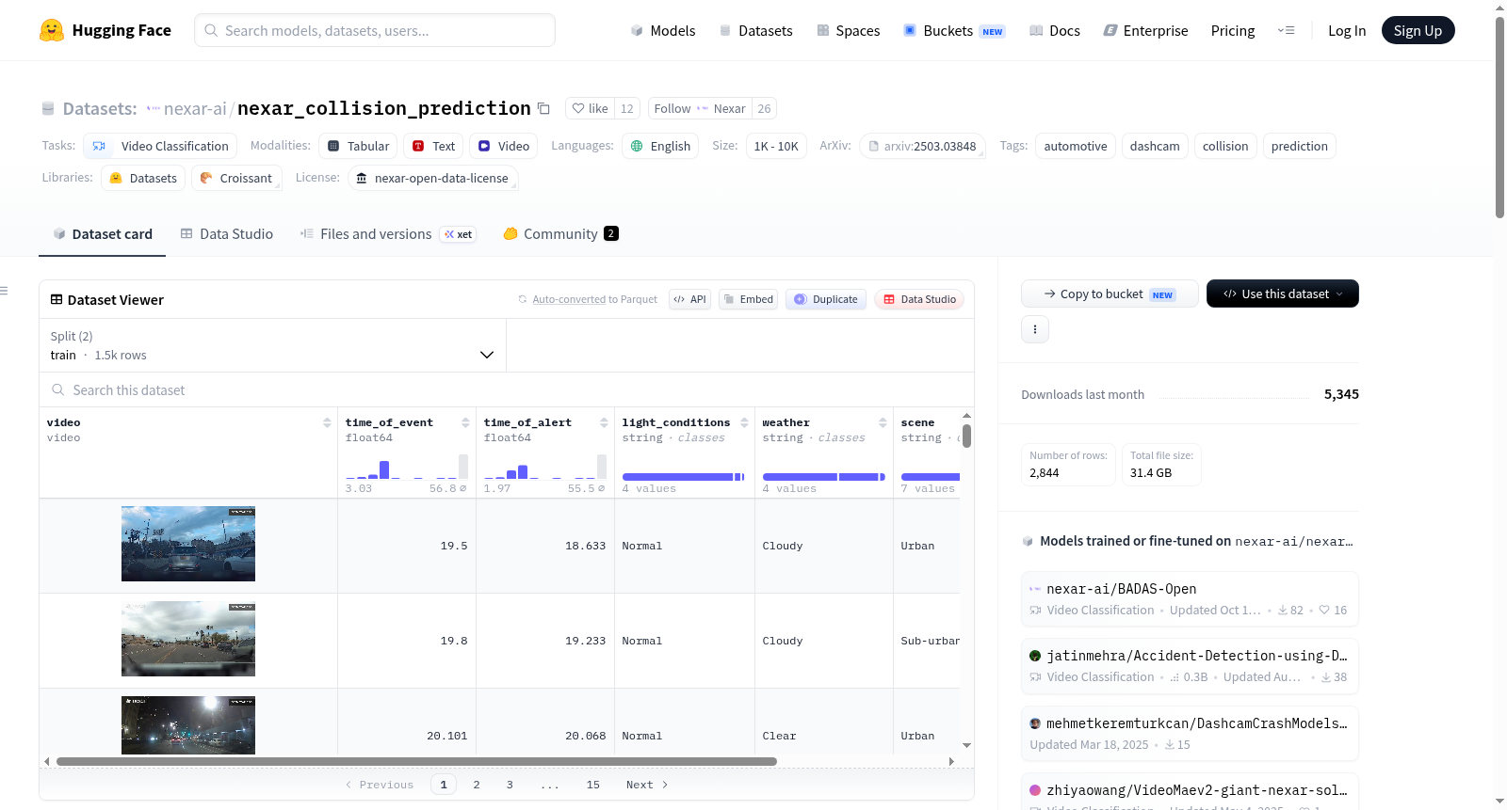Image resolution: width=1507 pixels, height=810 pixels.
Task: Click the Search this dataset field
Action: click(x=507, y=389)
